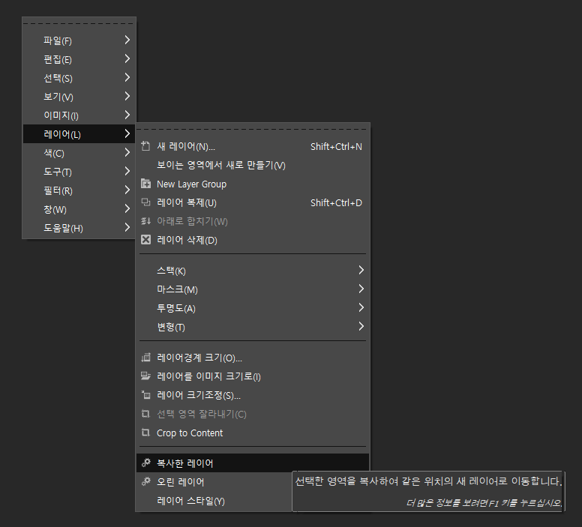Click the Shift+Ctrl+N shortcut text
This screenshot has width=582, height=527.
tap(336, 147)
